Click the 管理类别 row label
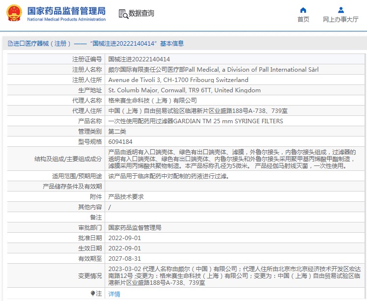 click(x=90, y=131)
